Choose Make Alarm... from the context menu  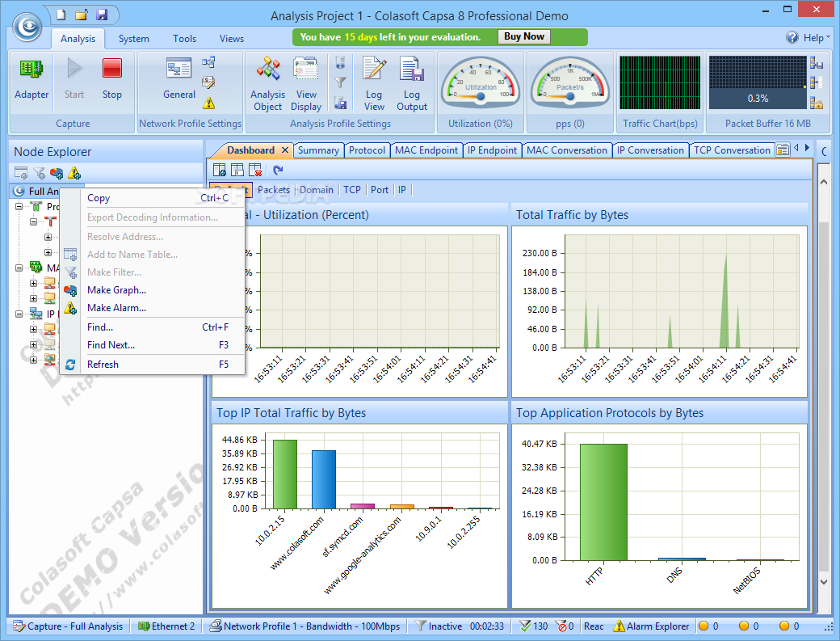tap(116, 308)
